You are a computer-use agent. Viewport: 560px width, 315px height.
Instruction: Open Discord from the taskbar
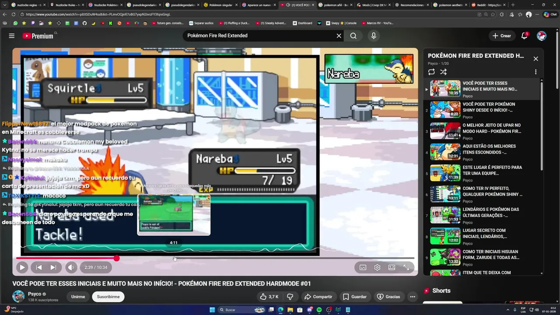(309, 310)
